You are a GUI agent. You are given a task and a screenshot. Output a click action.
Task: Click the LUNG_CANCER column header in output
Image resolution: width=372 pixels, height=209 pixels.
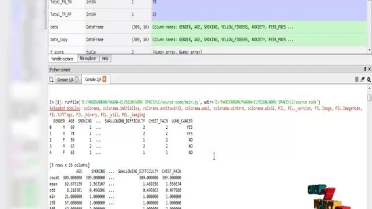pos(182,121)
